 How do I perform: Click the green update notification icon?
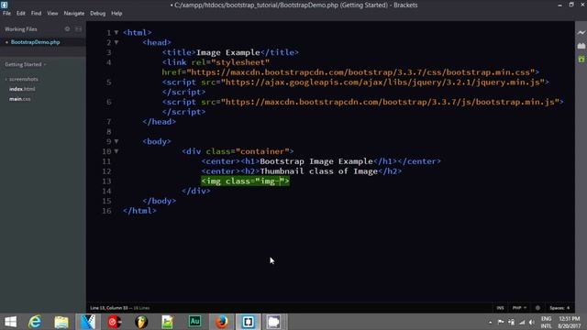pos(581,59)
